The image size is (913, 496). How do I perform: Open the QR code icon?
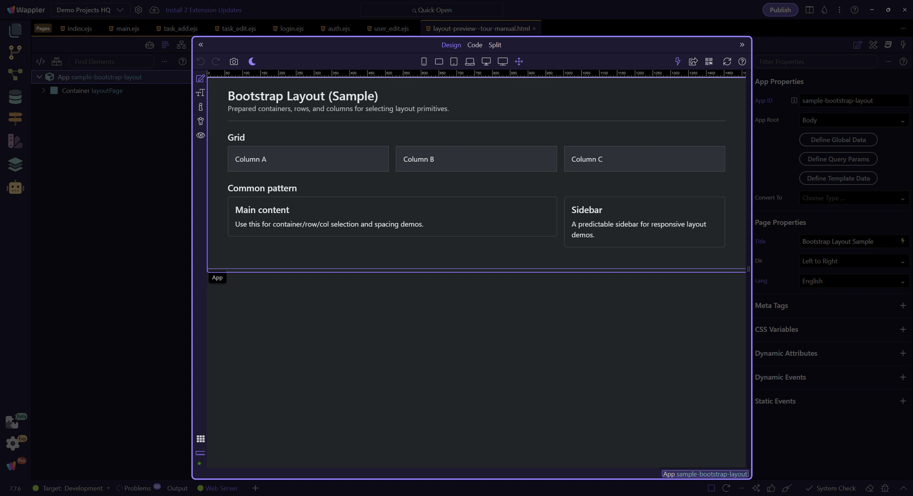709,61
